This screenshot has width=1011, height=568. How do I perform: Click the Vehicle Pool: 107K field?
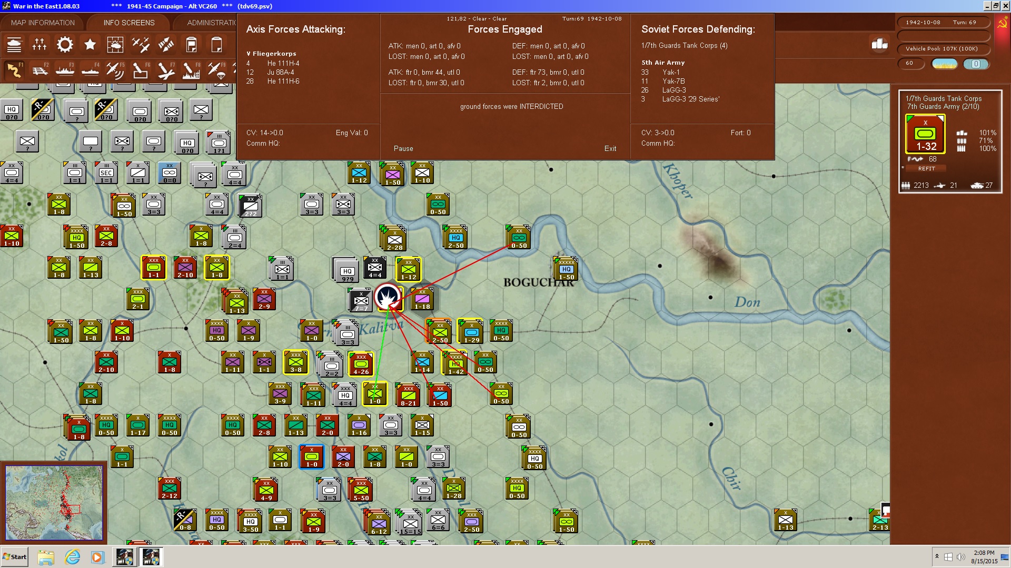point(943,49)
